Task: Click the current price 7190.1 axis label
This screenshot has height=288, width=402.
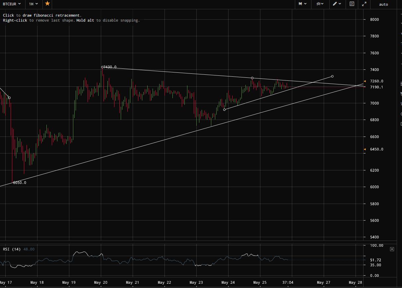Action: click(x=377, y=87)
